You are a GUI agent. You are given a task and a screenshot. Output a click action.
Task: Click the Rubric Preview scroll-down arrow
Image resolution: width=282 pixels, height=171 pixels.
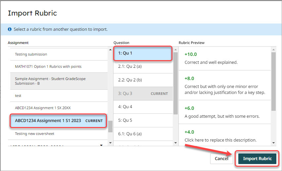pos(273,143)
